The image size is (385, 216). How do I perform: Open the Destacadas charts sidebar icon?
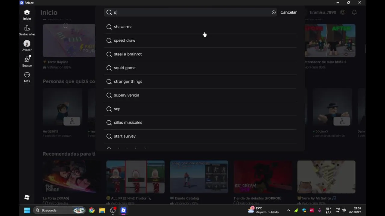[x=27, y=28]
